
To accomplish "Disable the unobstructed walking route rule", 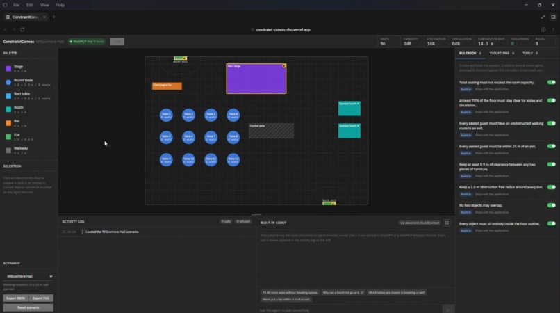I will tap(551, 123).
